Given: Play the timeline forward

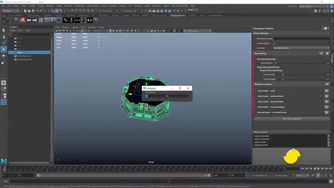Looking at the screenshot, I should [318, 169].
